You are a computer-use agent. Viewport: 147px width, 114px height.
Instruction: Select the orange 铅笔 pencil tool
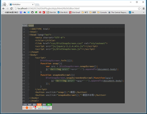(39, 105)
